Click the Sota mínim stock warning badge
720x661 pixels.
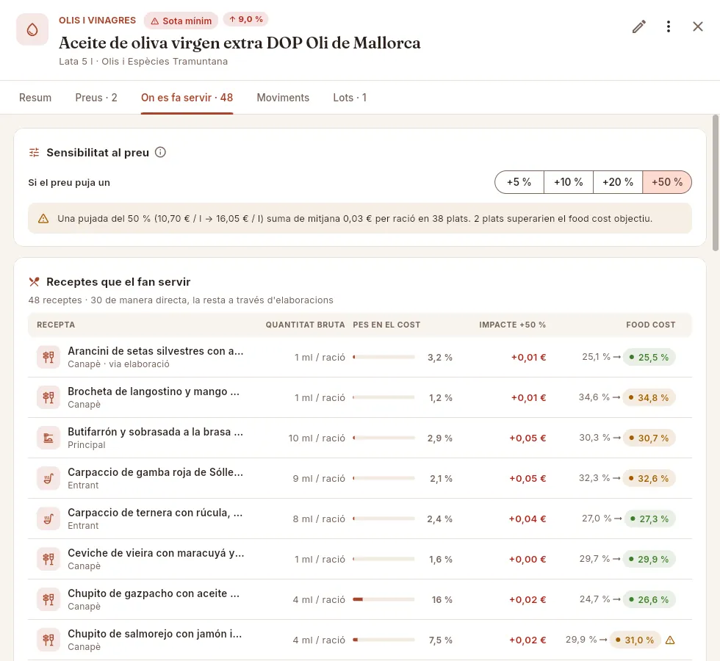pyautogui.click(x=181, y=21)
